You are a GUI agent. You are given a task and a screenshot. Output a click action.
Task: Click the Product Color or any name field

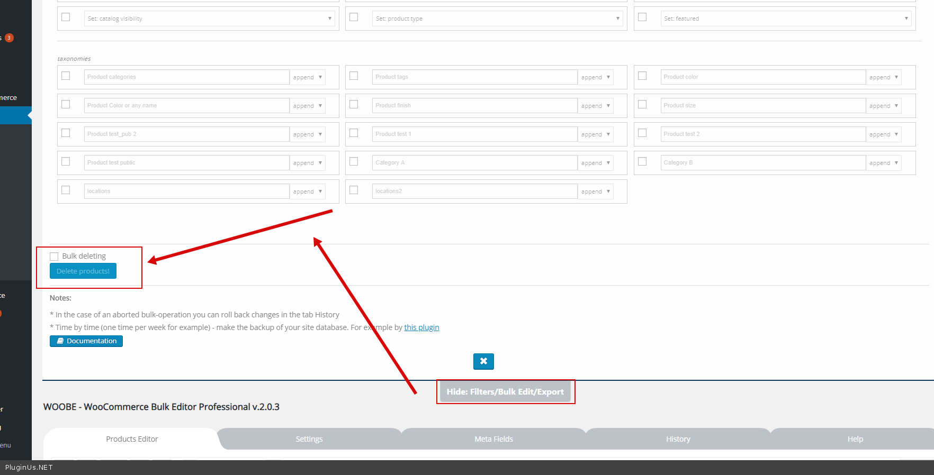[x=187, y=106]
